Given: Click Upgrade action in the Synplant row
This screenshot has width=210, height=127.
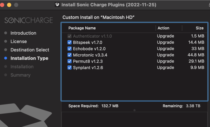Looking at the screenshot, I should (166, 68).
